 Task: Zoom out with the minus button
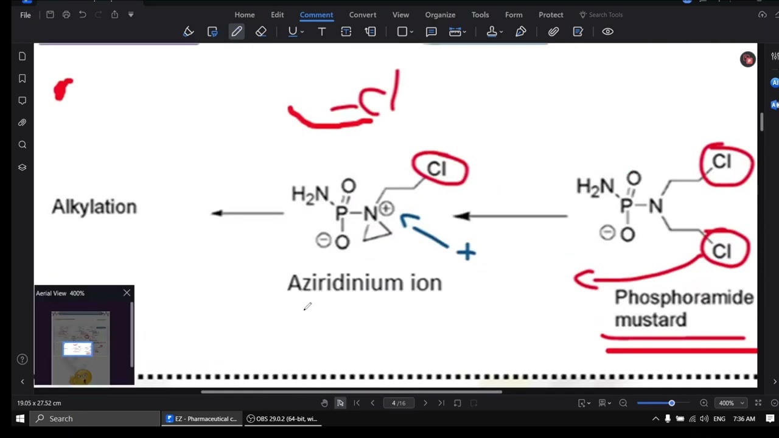623,403
